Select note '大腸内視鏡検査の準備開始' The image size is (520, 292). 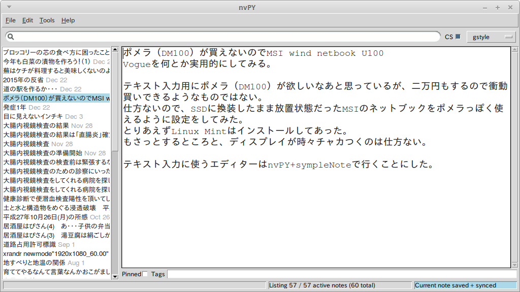tap(56, 153)
